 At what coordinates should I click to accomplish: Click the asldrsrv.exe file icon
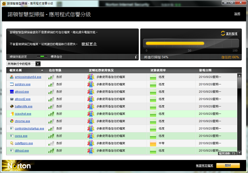12,84
